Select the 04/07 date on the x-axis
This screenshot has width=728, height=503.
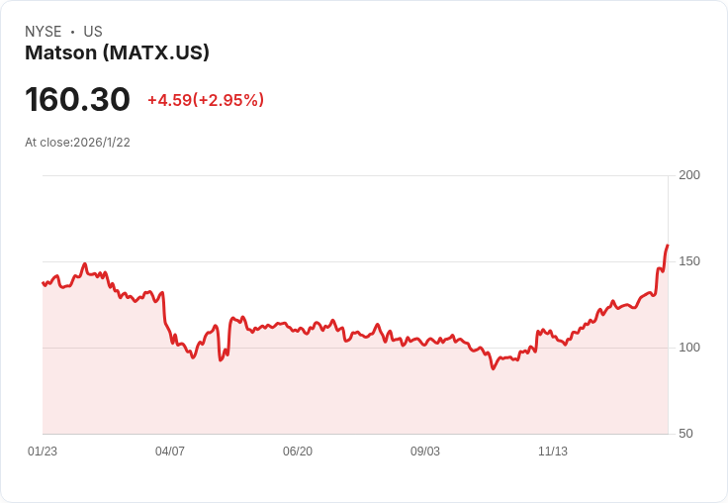coord(170,452)
